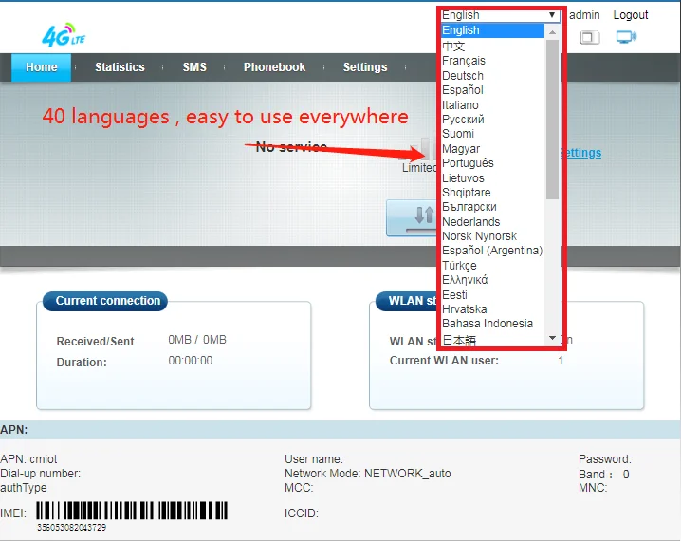Click the SIM card status icon
The width and height of the screenshot is (681, 541).
click(590, 37)
